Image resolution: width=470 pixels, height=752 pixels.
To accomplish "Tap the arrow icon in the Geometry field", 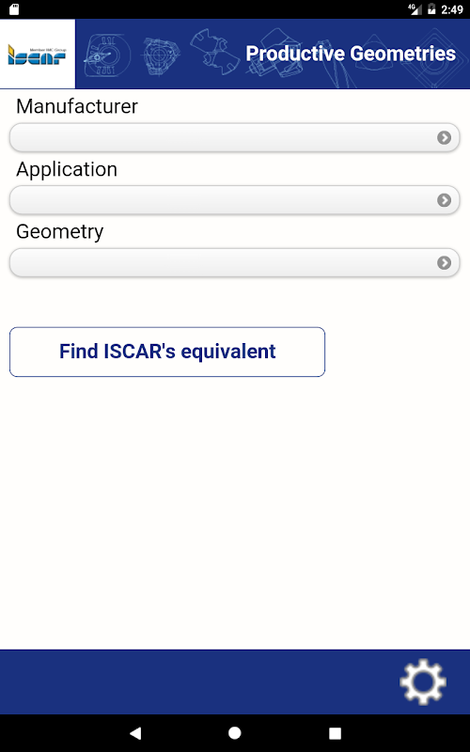I will coord(444,262).
